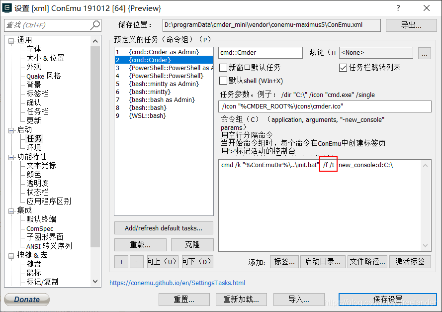442x312 pixels.
Task: Open the 字体 settings page
Action: coord(34,49)
